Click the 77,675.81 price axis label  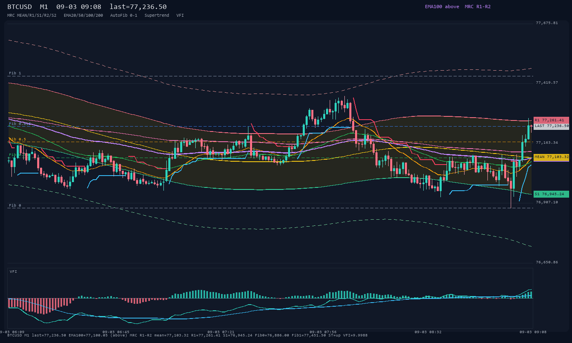547,23
